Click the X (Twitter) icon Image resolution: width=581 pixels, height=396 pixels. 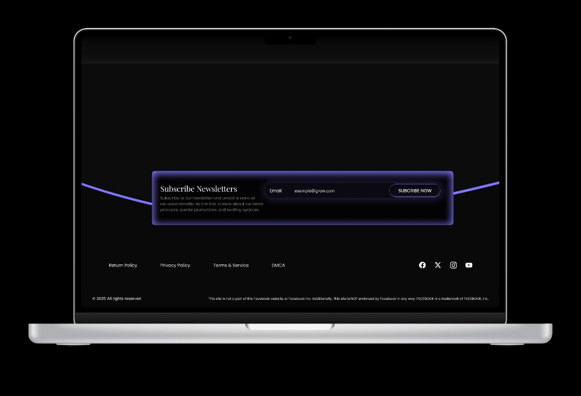pyautogui.click(x=438, y=265)
